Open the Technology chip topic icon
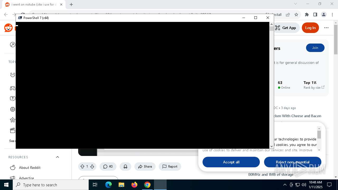338x190 pixels. [12, 109]
